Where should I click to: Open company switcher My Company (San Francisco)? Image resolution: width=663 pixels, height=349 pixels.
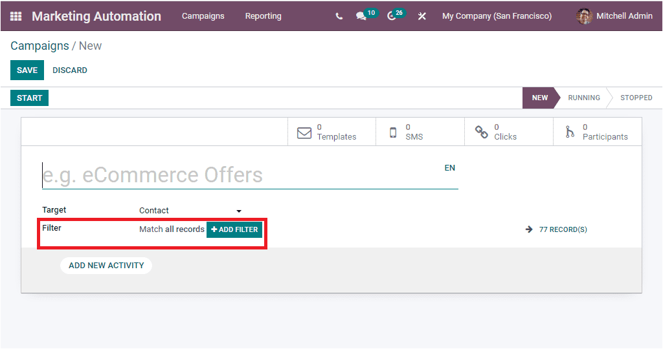(x=497, y=16)
